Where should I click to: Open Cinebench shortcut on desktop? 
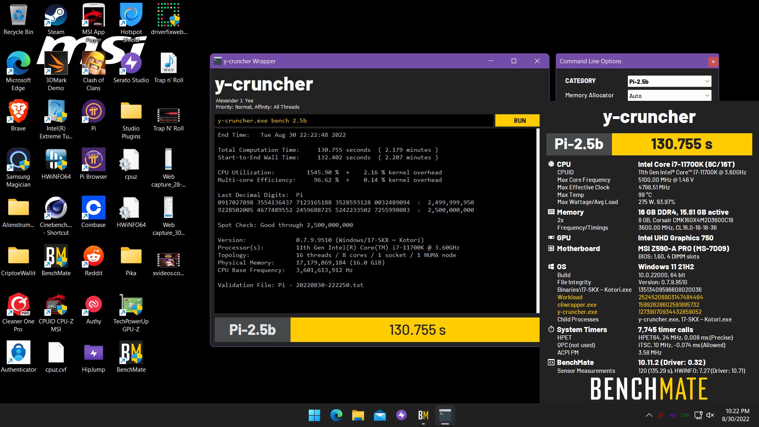coord(56,216)
